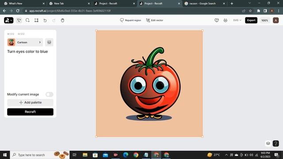Click the Export button
283x159 pixels.
pyautogui.click(x=251, y=20)
